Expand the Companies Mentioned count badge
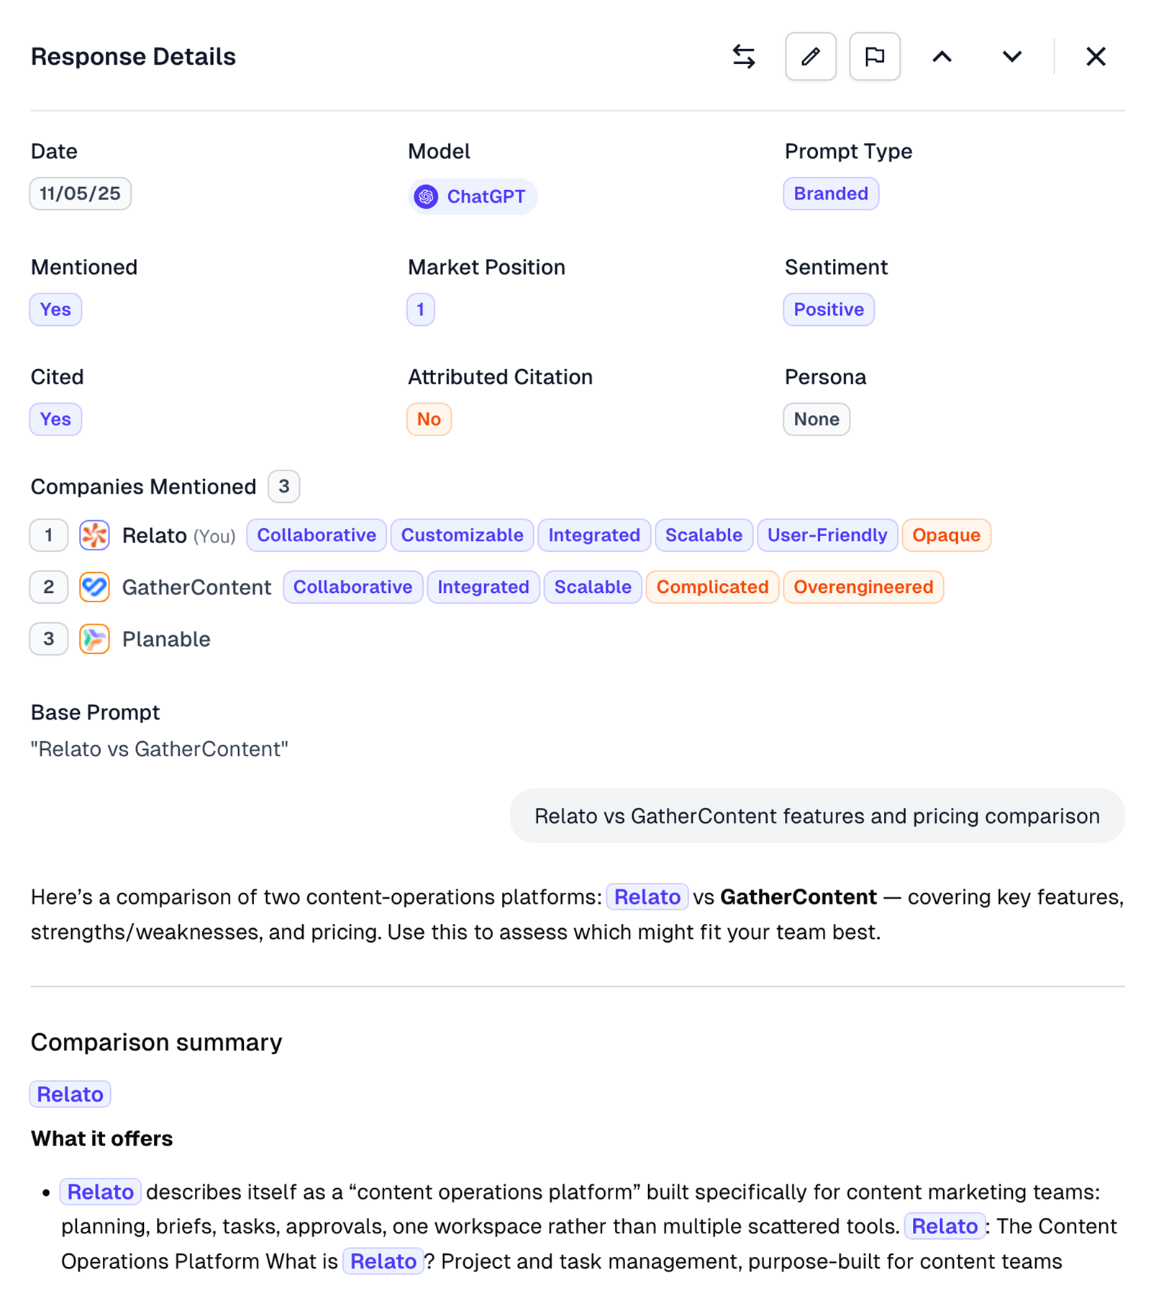The width and height of the screenshot is (1151, 1293). (283, 486)
